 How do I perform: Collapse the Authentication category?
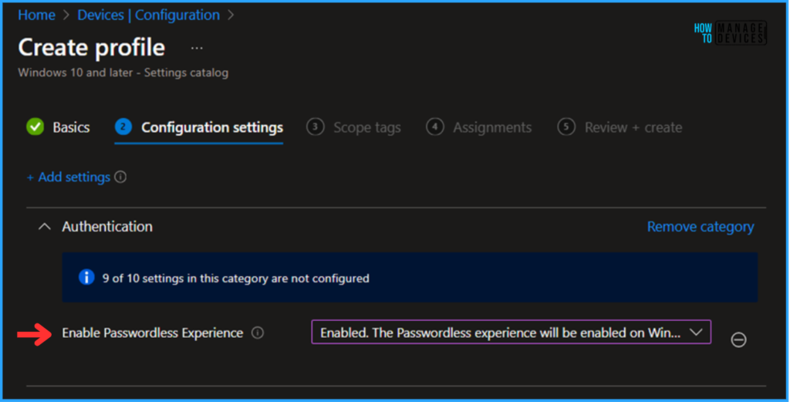(x=44, y=227)
